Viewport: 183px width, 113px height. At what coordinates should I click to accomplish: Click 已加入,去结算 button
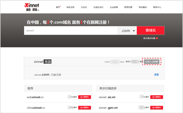click(152, 62)
